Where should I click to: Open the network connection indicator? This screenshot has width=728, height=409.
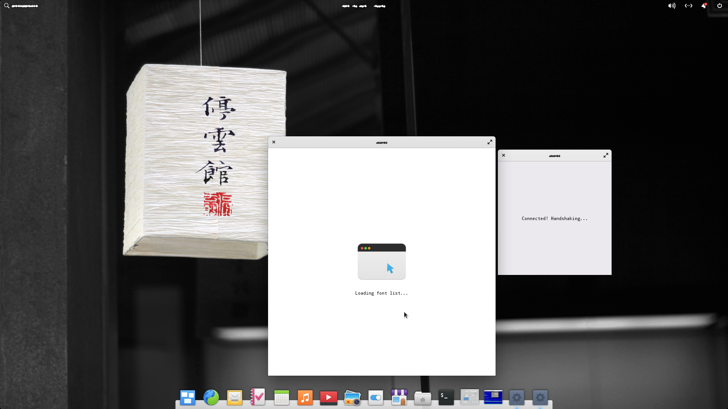688,6
